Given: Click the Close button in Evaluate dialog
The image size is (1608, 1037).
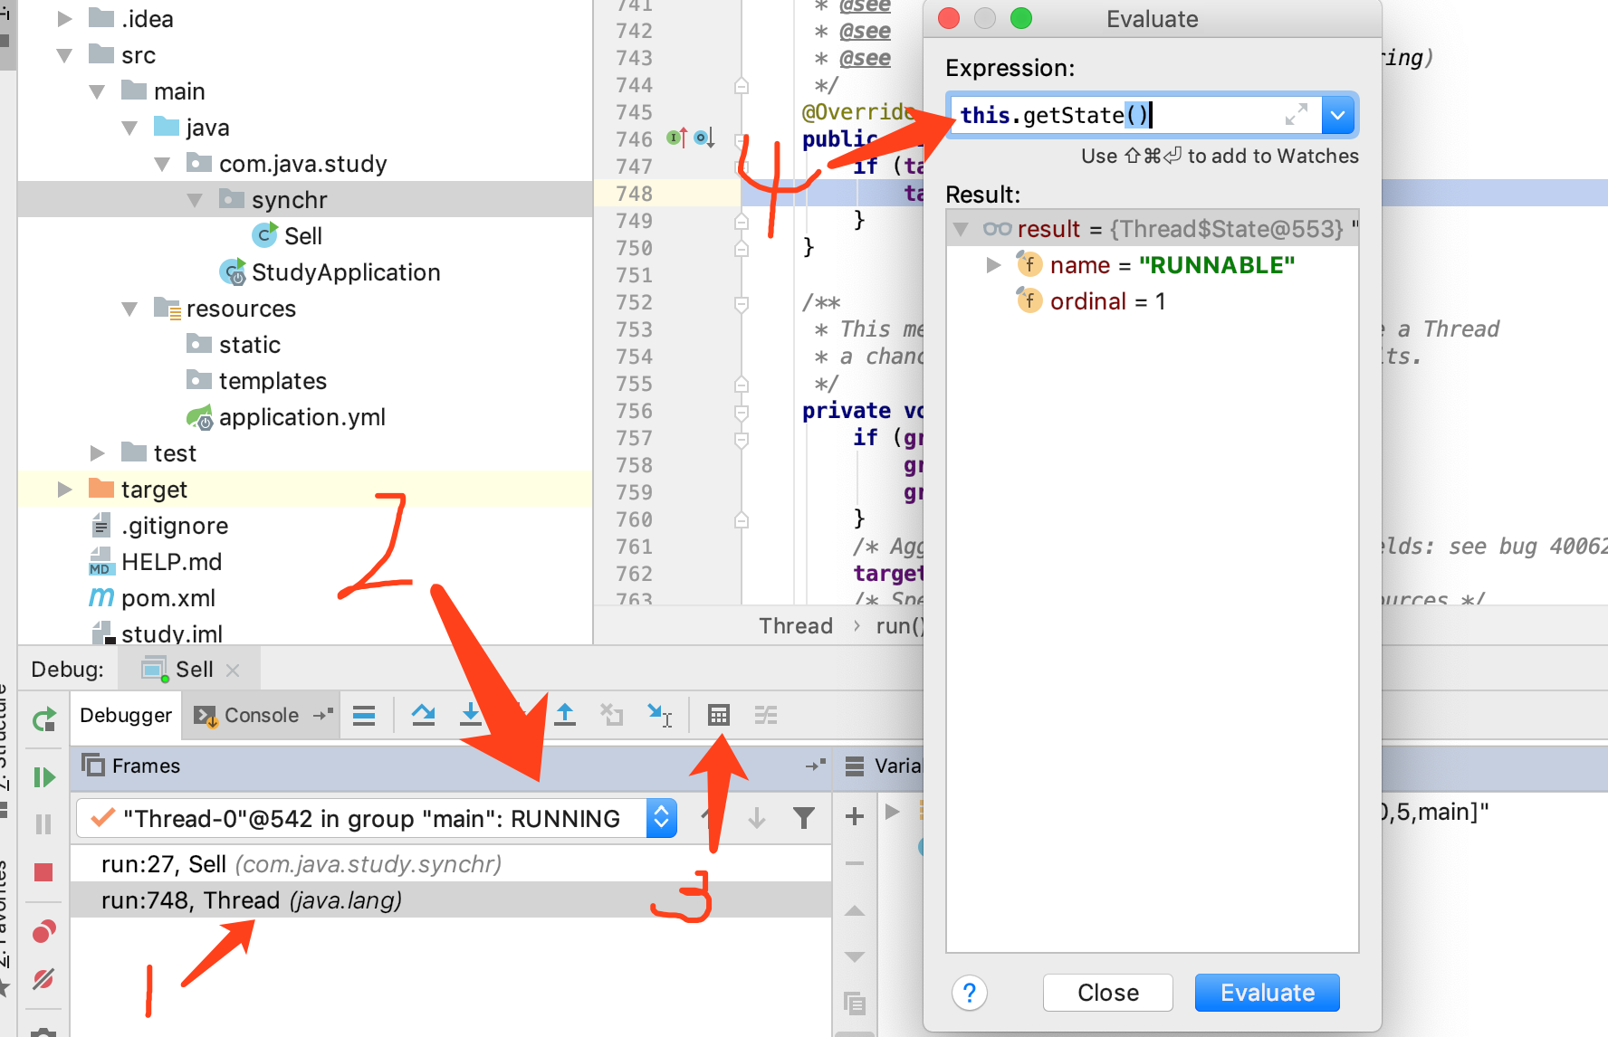Looking at the screenshot, I should tap(1107, 993).
